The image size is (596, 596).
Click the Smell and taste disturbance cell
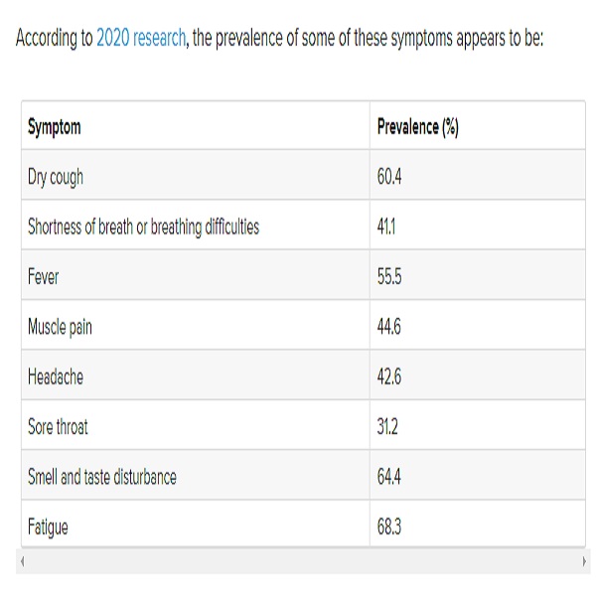(x=196, y=475)
